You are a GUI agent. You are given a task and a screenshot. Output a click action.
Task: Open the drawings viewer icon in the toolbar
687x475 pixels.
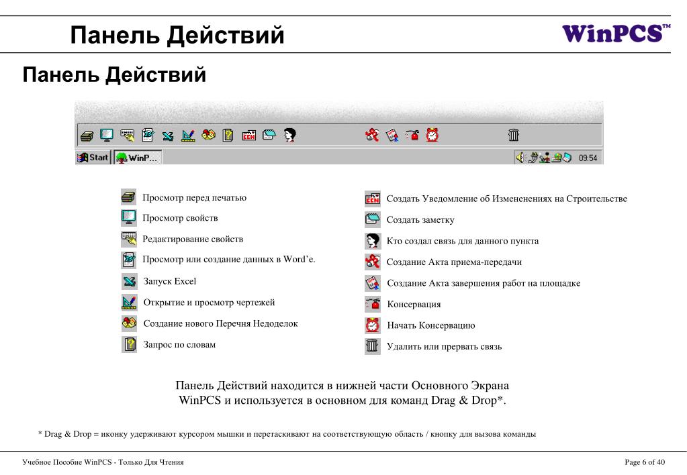click(x=188, y=136)
